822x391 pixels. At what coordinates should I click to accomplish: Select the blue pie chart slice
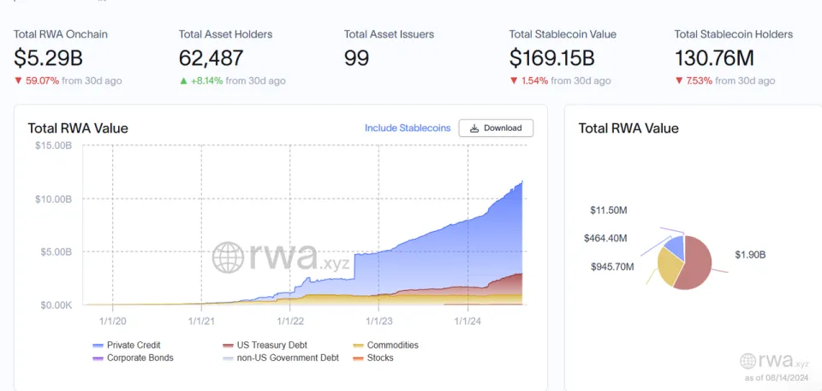(x=675, y=246)
